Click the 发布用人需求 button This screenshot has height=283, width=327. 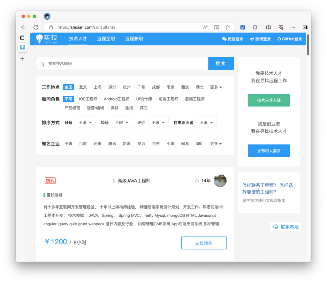(269, 150)
